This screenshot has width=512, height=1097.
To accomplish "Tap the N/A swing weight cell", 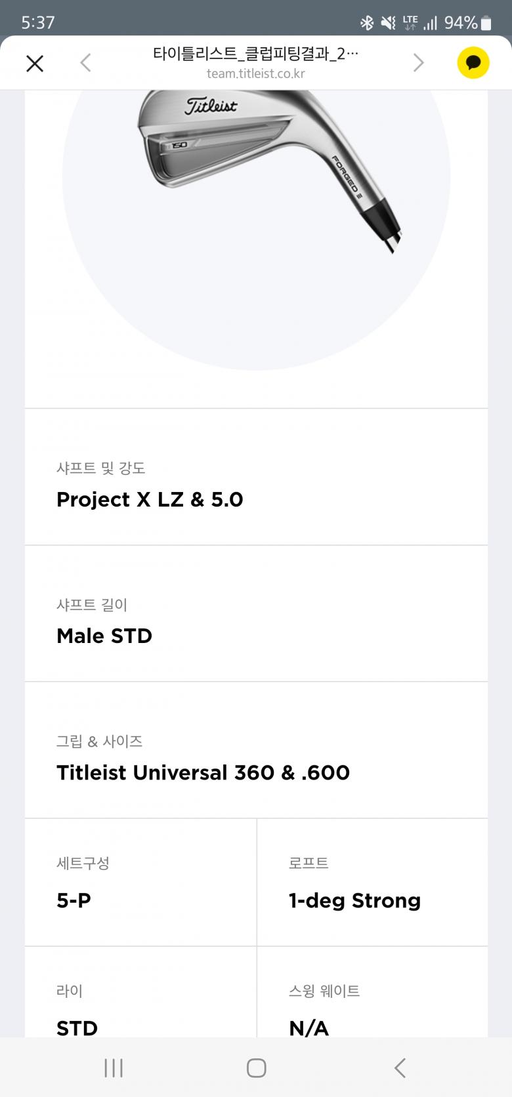I will tap(372, 1010).
